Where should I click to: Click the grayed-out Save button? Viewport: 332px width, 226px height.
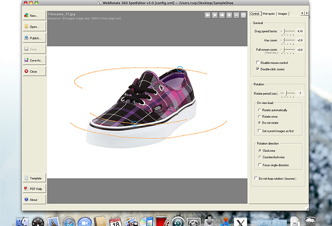(x=34, y=49)
